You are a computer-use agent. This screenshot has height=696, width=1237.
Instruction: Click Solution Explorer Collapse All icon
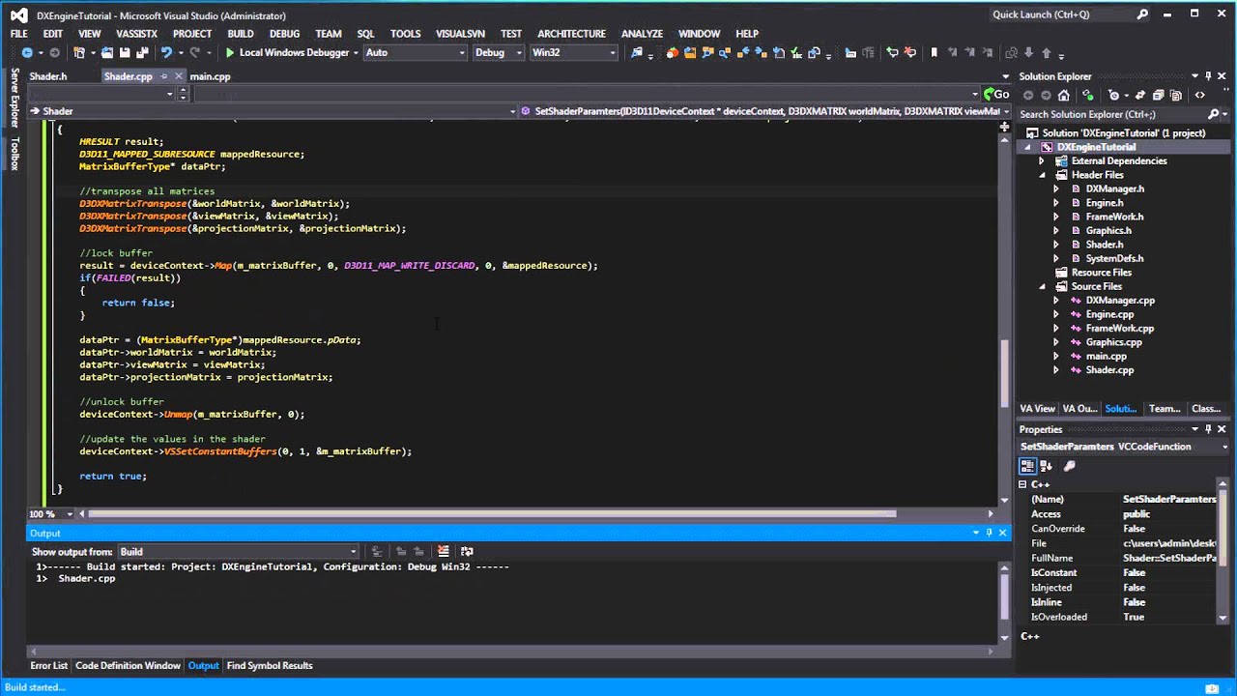pyautogui.click(x=1158, y=95)
